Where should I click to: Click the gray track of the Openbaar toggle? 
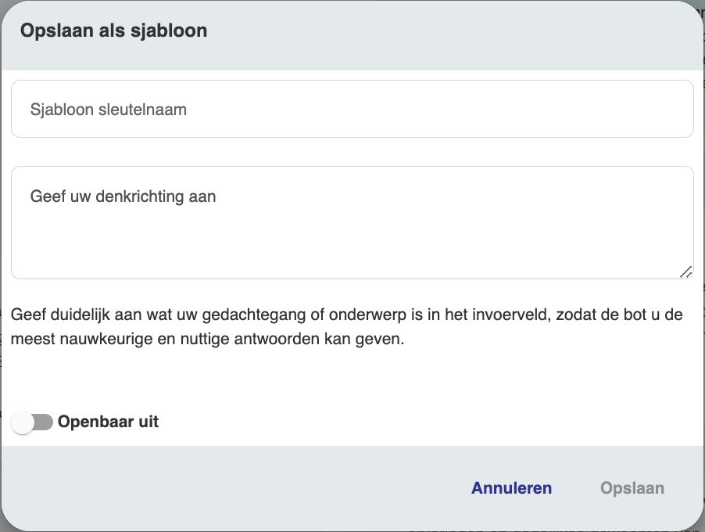point(44,422)
